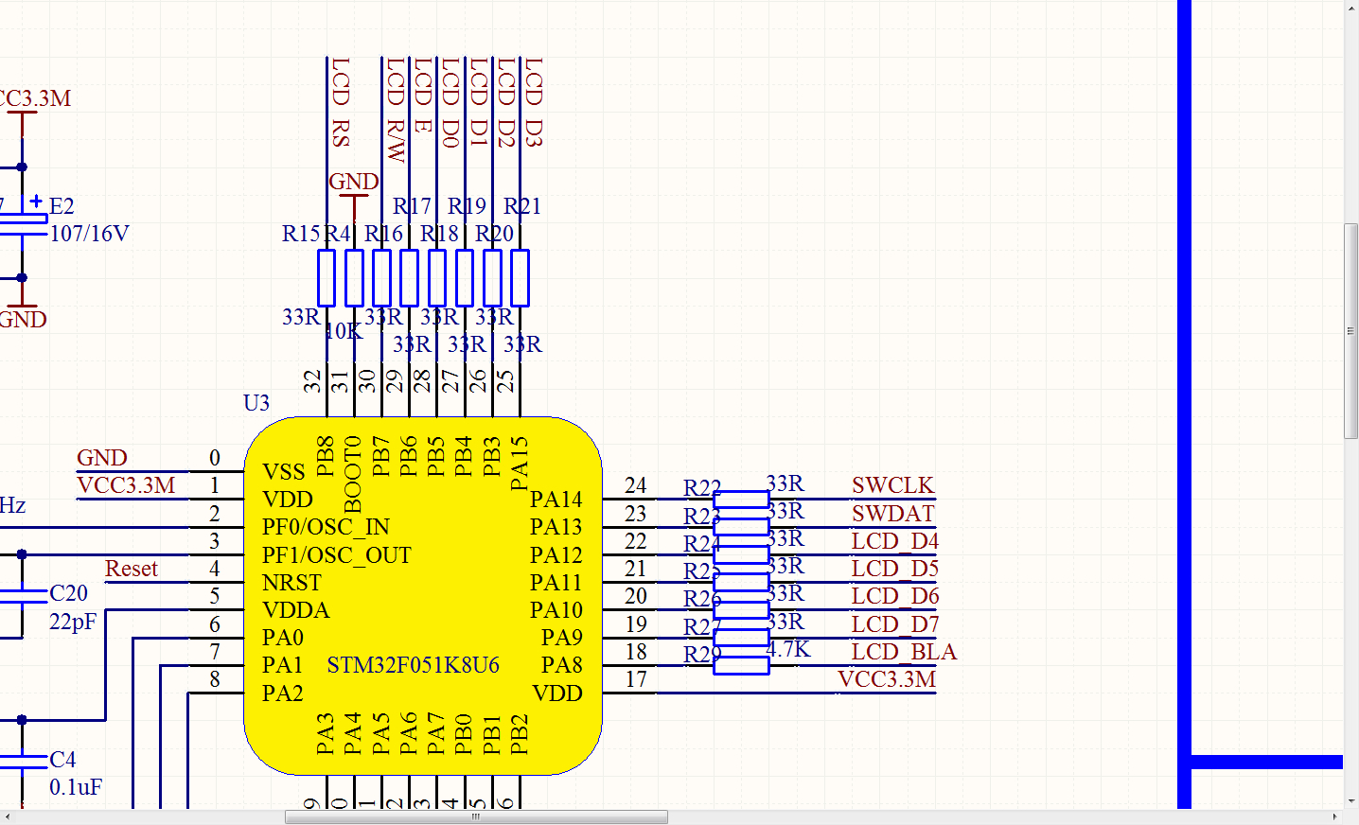
Task: Select the vertical LCD R/W net label
Action: (396, 110)
